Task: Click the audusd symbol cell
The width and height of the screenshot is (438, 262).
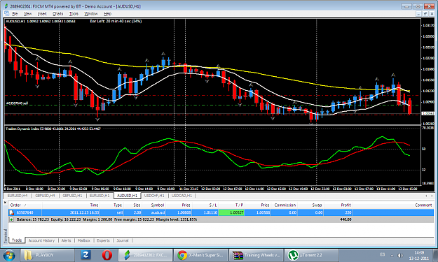Action: tap(158, 212)
